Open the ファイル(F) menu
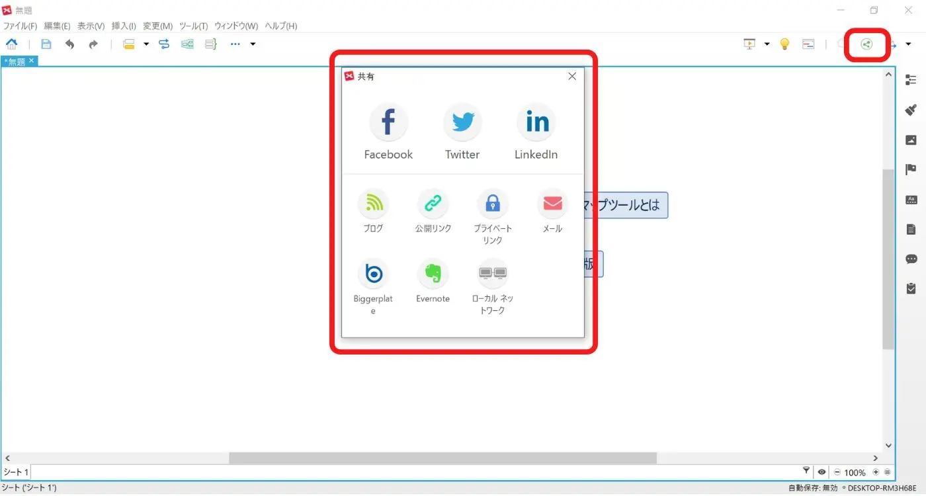This screenshot has width=926, height=496. 20,26
